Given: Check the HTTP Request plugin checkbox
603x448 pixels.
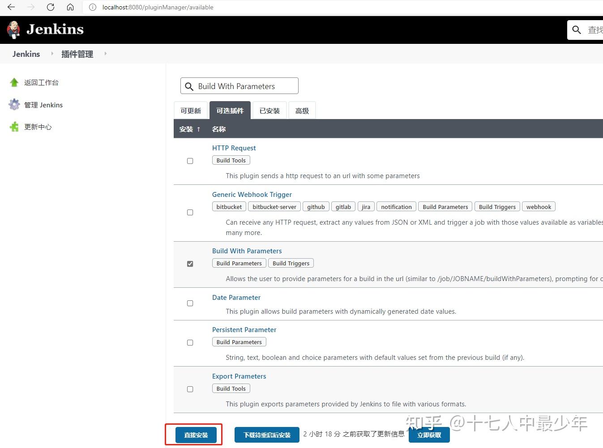Looking at the screenshot, I should pos(190,161).
